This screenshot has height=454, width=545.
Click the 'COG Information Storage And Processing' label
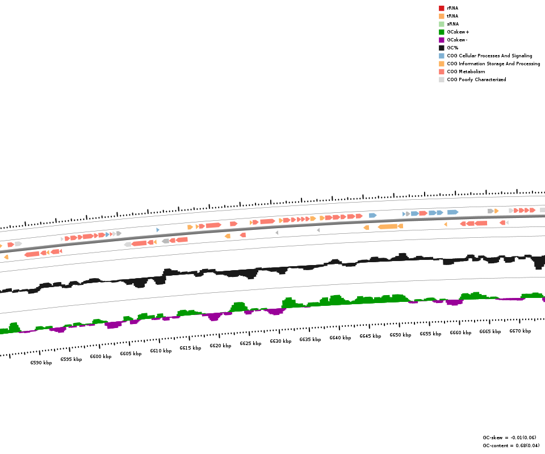coord(493,64)
